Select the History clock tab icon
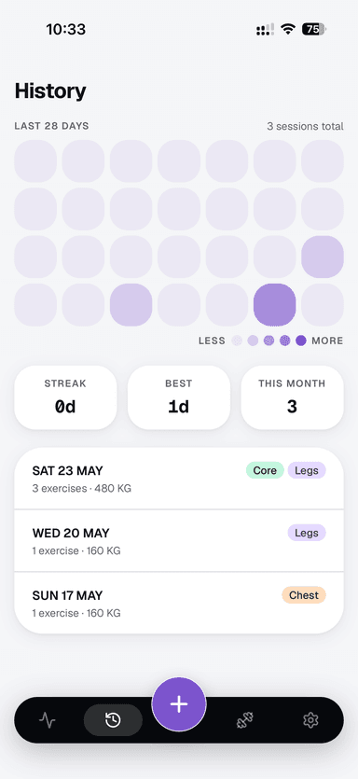Viewport: 358px width, 779px height. tap(113, 720)
